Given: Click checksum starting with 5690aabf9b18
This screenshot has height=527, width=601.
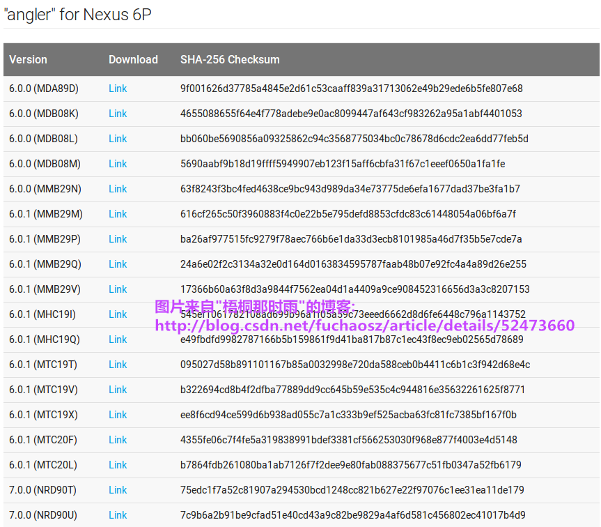Looking at the screenshot, I should (x=343, y=164).
